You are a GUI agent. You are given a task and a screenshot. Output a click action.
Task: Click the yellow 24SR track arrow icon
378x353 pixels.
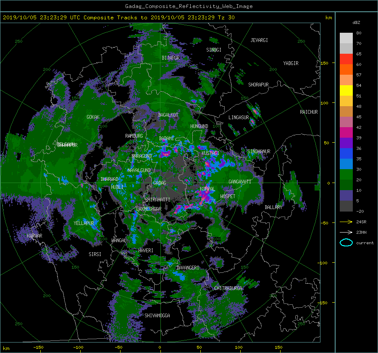click(x=346, y=222)
